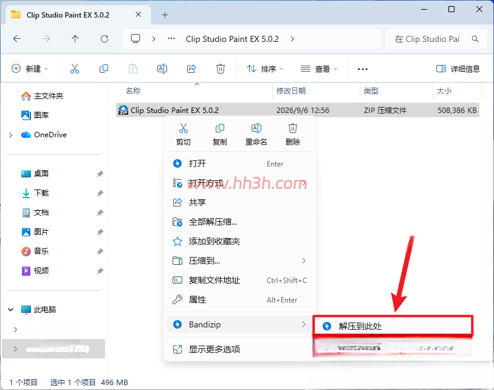The width and height of the screenshot is (494, 390).
Task: Click the Cut icon in the toolbar
Action: coord(75,69)
